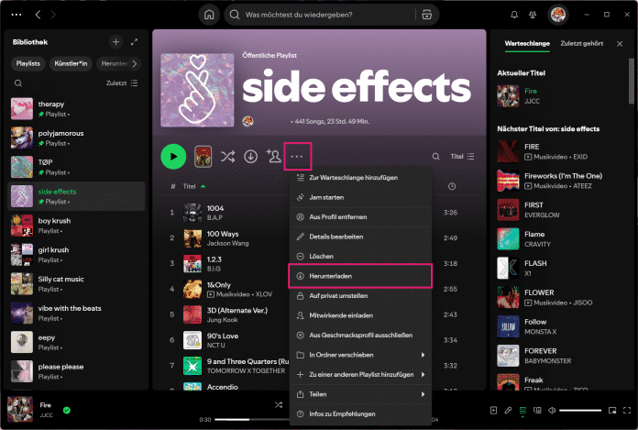Enable shuffle for the side effects playlist
Image resolution: width=638 pixels, height=430 pixels.
click(x=228, y=156)
